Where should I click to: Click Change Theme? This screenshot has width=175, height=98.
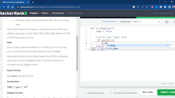click(x=109, y=22)
